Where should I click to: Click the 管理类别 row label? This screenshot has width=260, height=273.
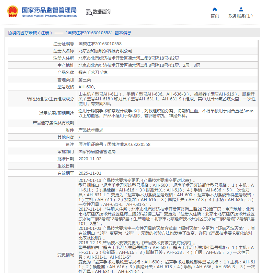point(66,80)
